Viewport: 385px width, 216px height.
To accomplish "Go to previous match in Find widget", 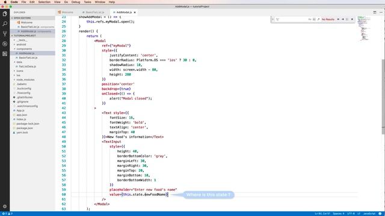I will 338,19.
